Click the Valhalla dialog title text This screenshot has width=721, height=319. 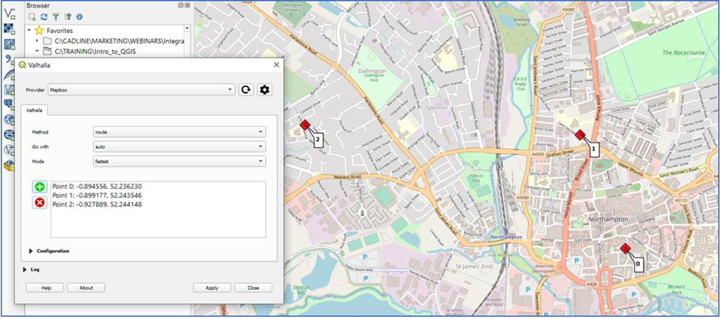coord(39,65)
